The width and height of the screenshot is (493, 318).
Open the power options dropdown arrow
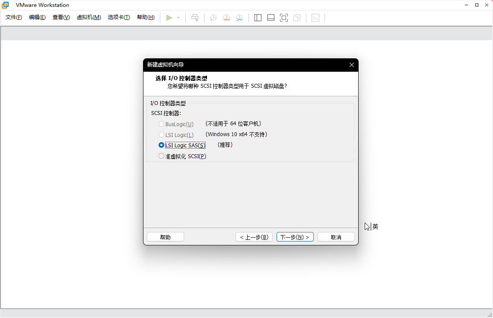pyautogui.click(x=178, y=18)
